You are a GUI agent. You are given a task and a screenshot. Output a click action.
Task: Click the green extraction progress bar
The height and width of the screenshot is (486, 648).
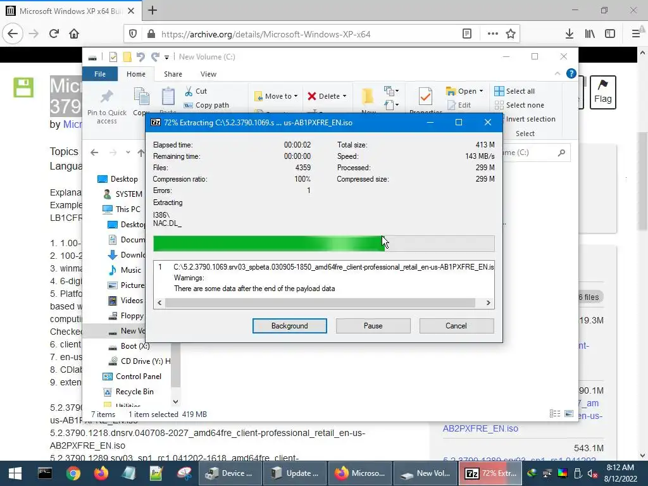323,244
